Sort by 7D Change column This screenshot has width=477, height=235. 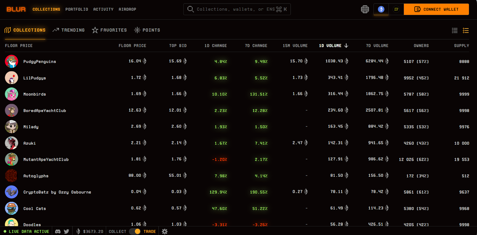[256, 46]
